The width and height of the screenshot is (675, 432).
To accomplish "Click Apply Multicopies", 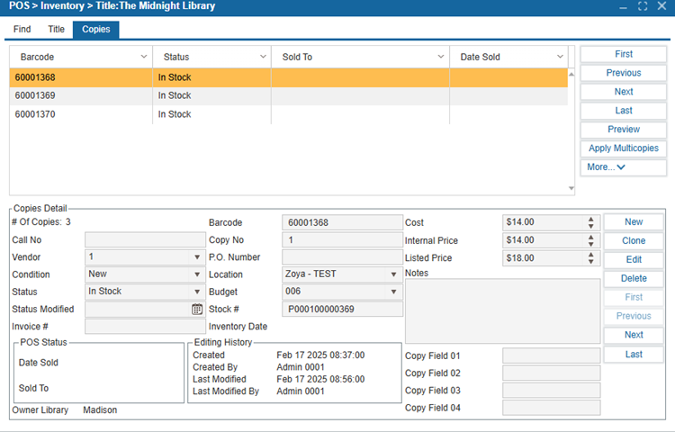I will tap(624, 148).
